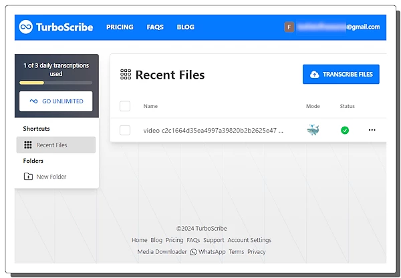
Task: Open the three-dots more options menu
Action: coord(372,130)
